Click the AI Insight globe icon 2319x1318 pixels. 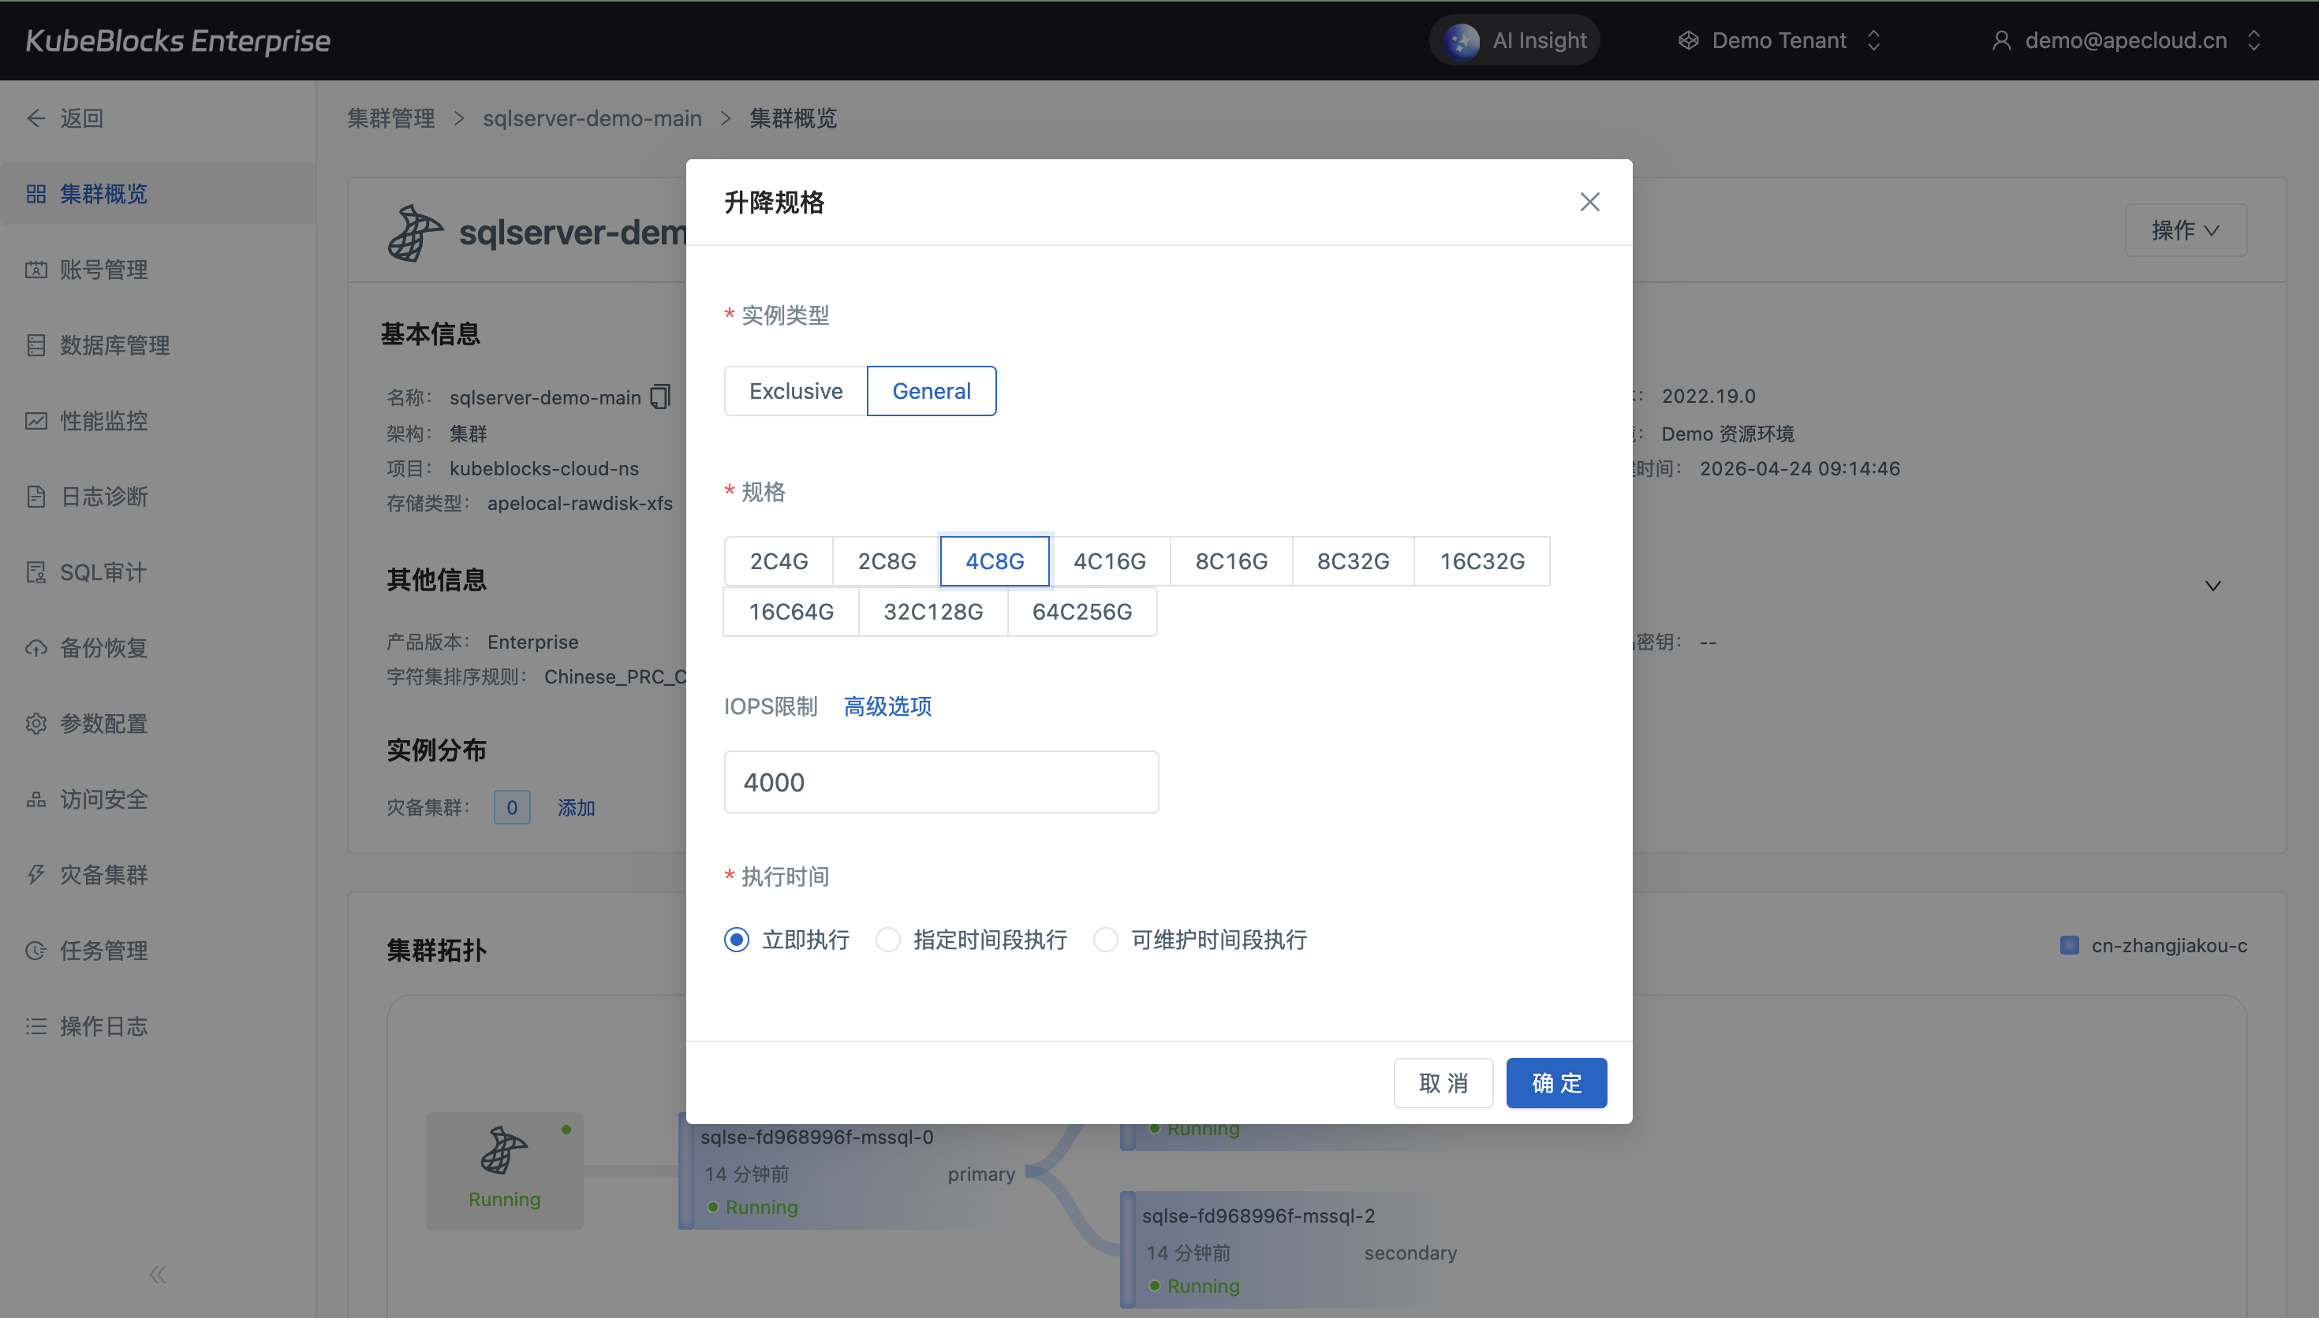1461,41
